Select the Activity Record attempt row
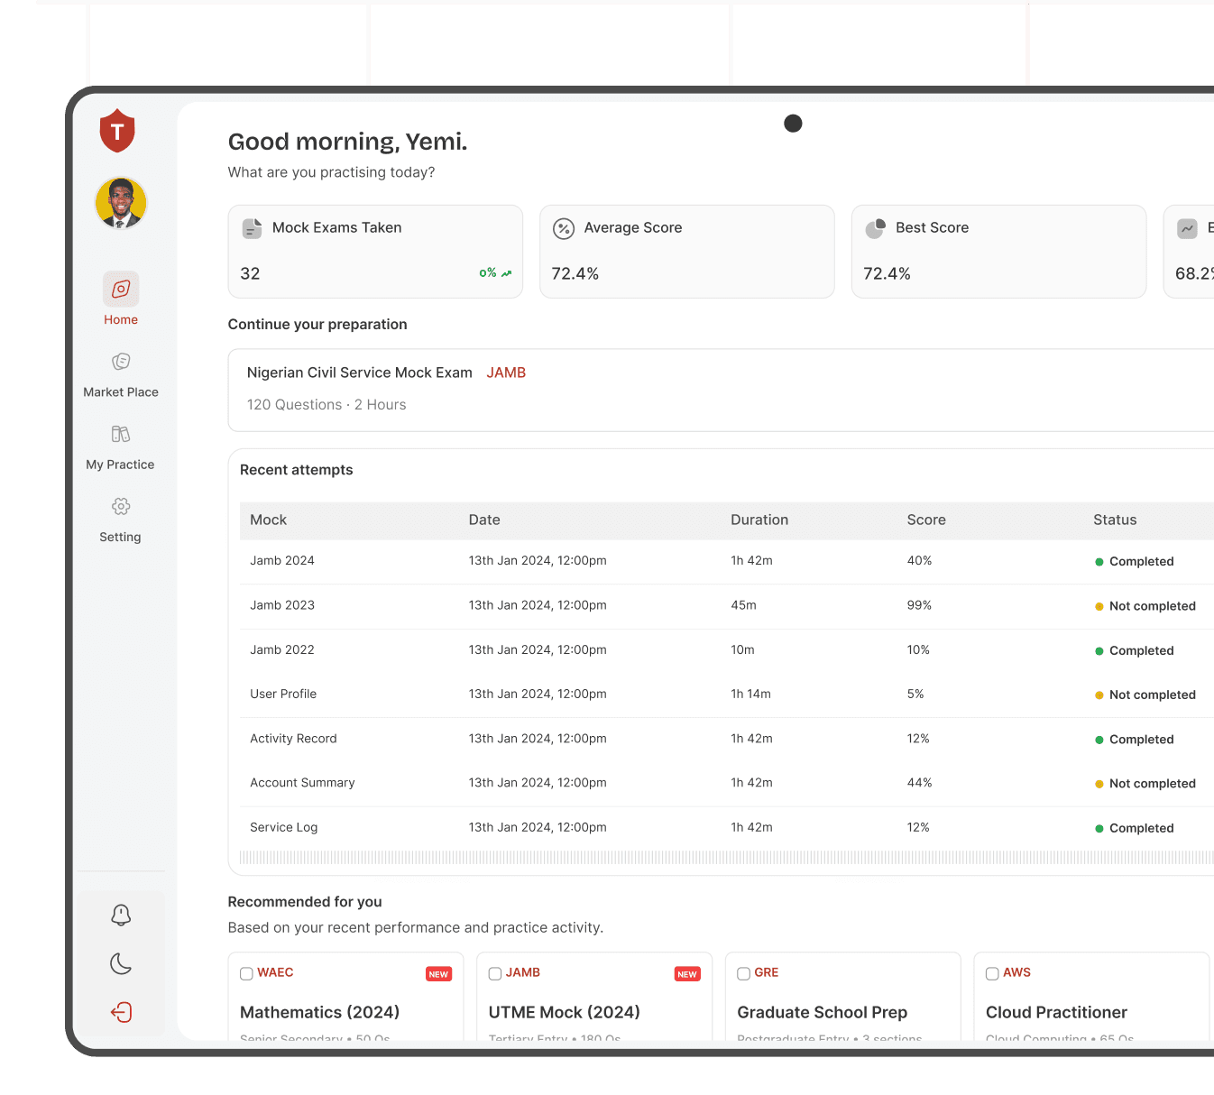The width and height of the screenshot is (1214, 1095). tap(727, 739)
